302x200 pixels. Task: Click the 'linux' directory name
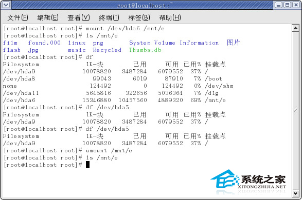tap(77, 43)
